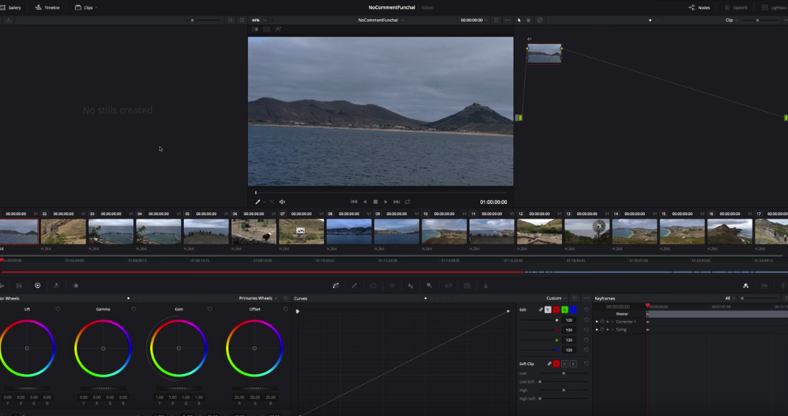The image size is (788, 416).
Task: Open the Primaries Wheels mode dropdown
Action: [258, 298]
